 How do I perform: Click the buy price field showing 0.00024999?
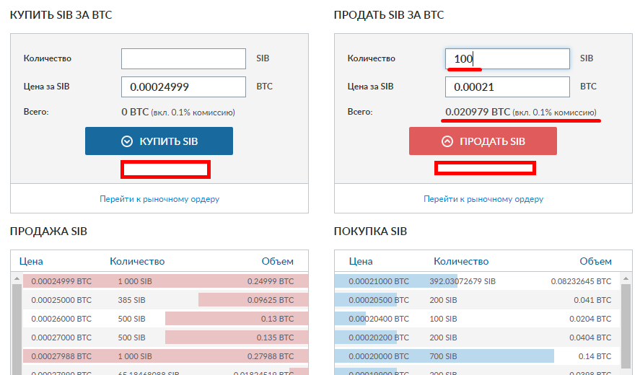(183, 87)
